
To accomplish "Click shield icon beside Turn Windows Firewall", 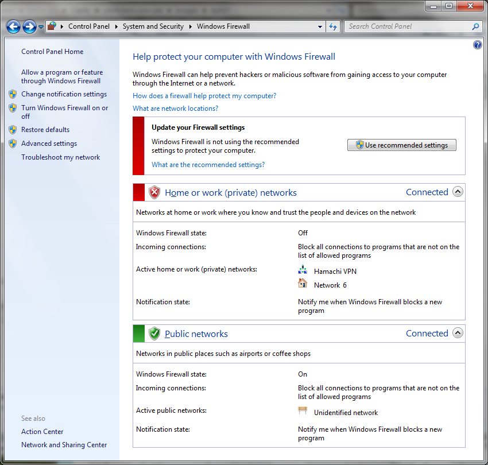I will 13,108.
